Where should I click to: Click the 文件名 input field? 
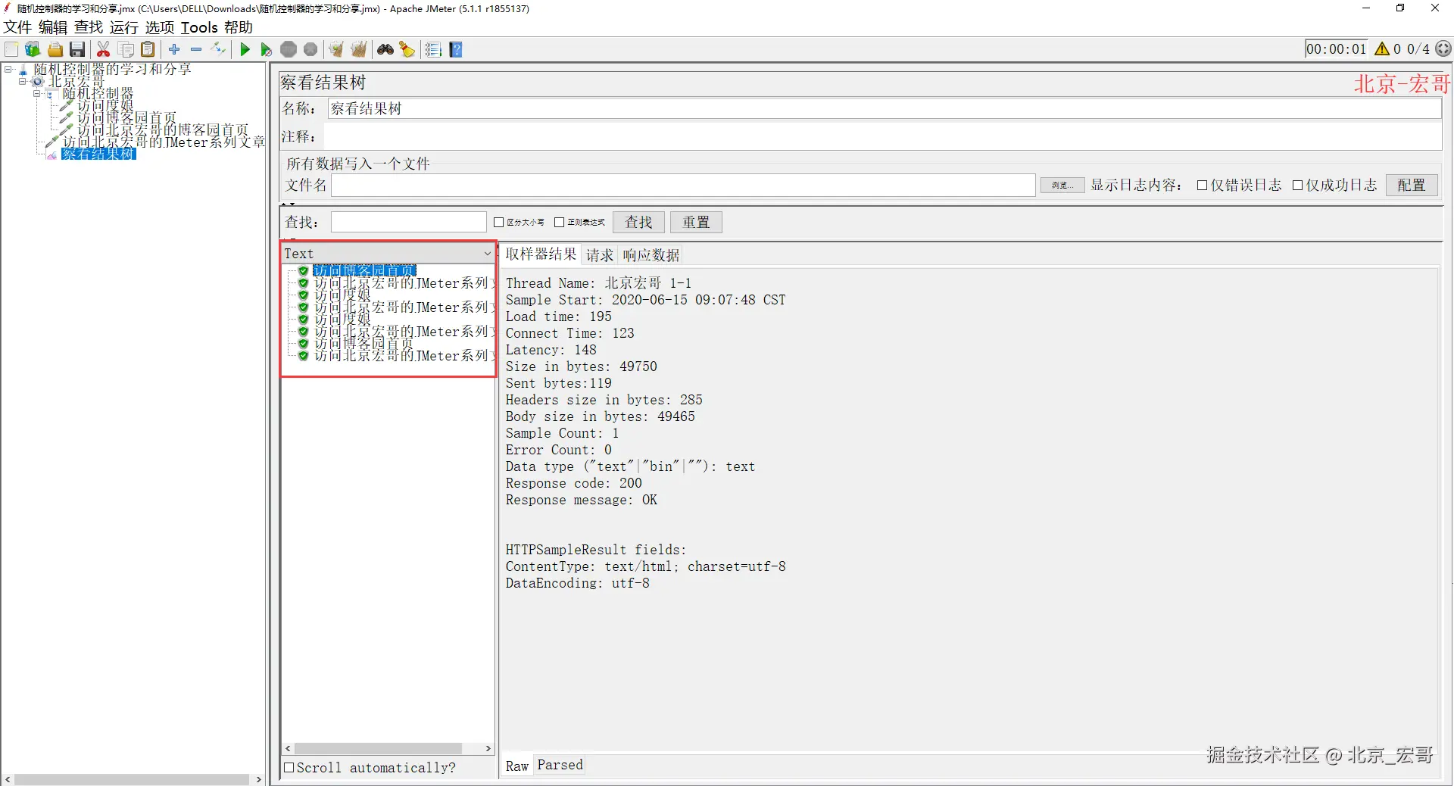(x=683, y=185)
